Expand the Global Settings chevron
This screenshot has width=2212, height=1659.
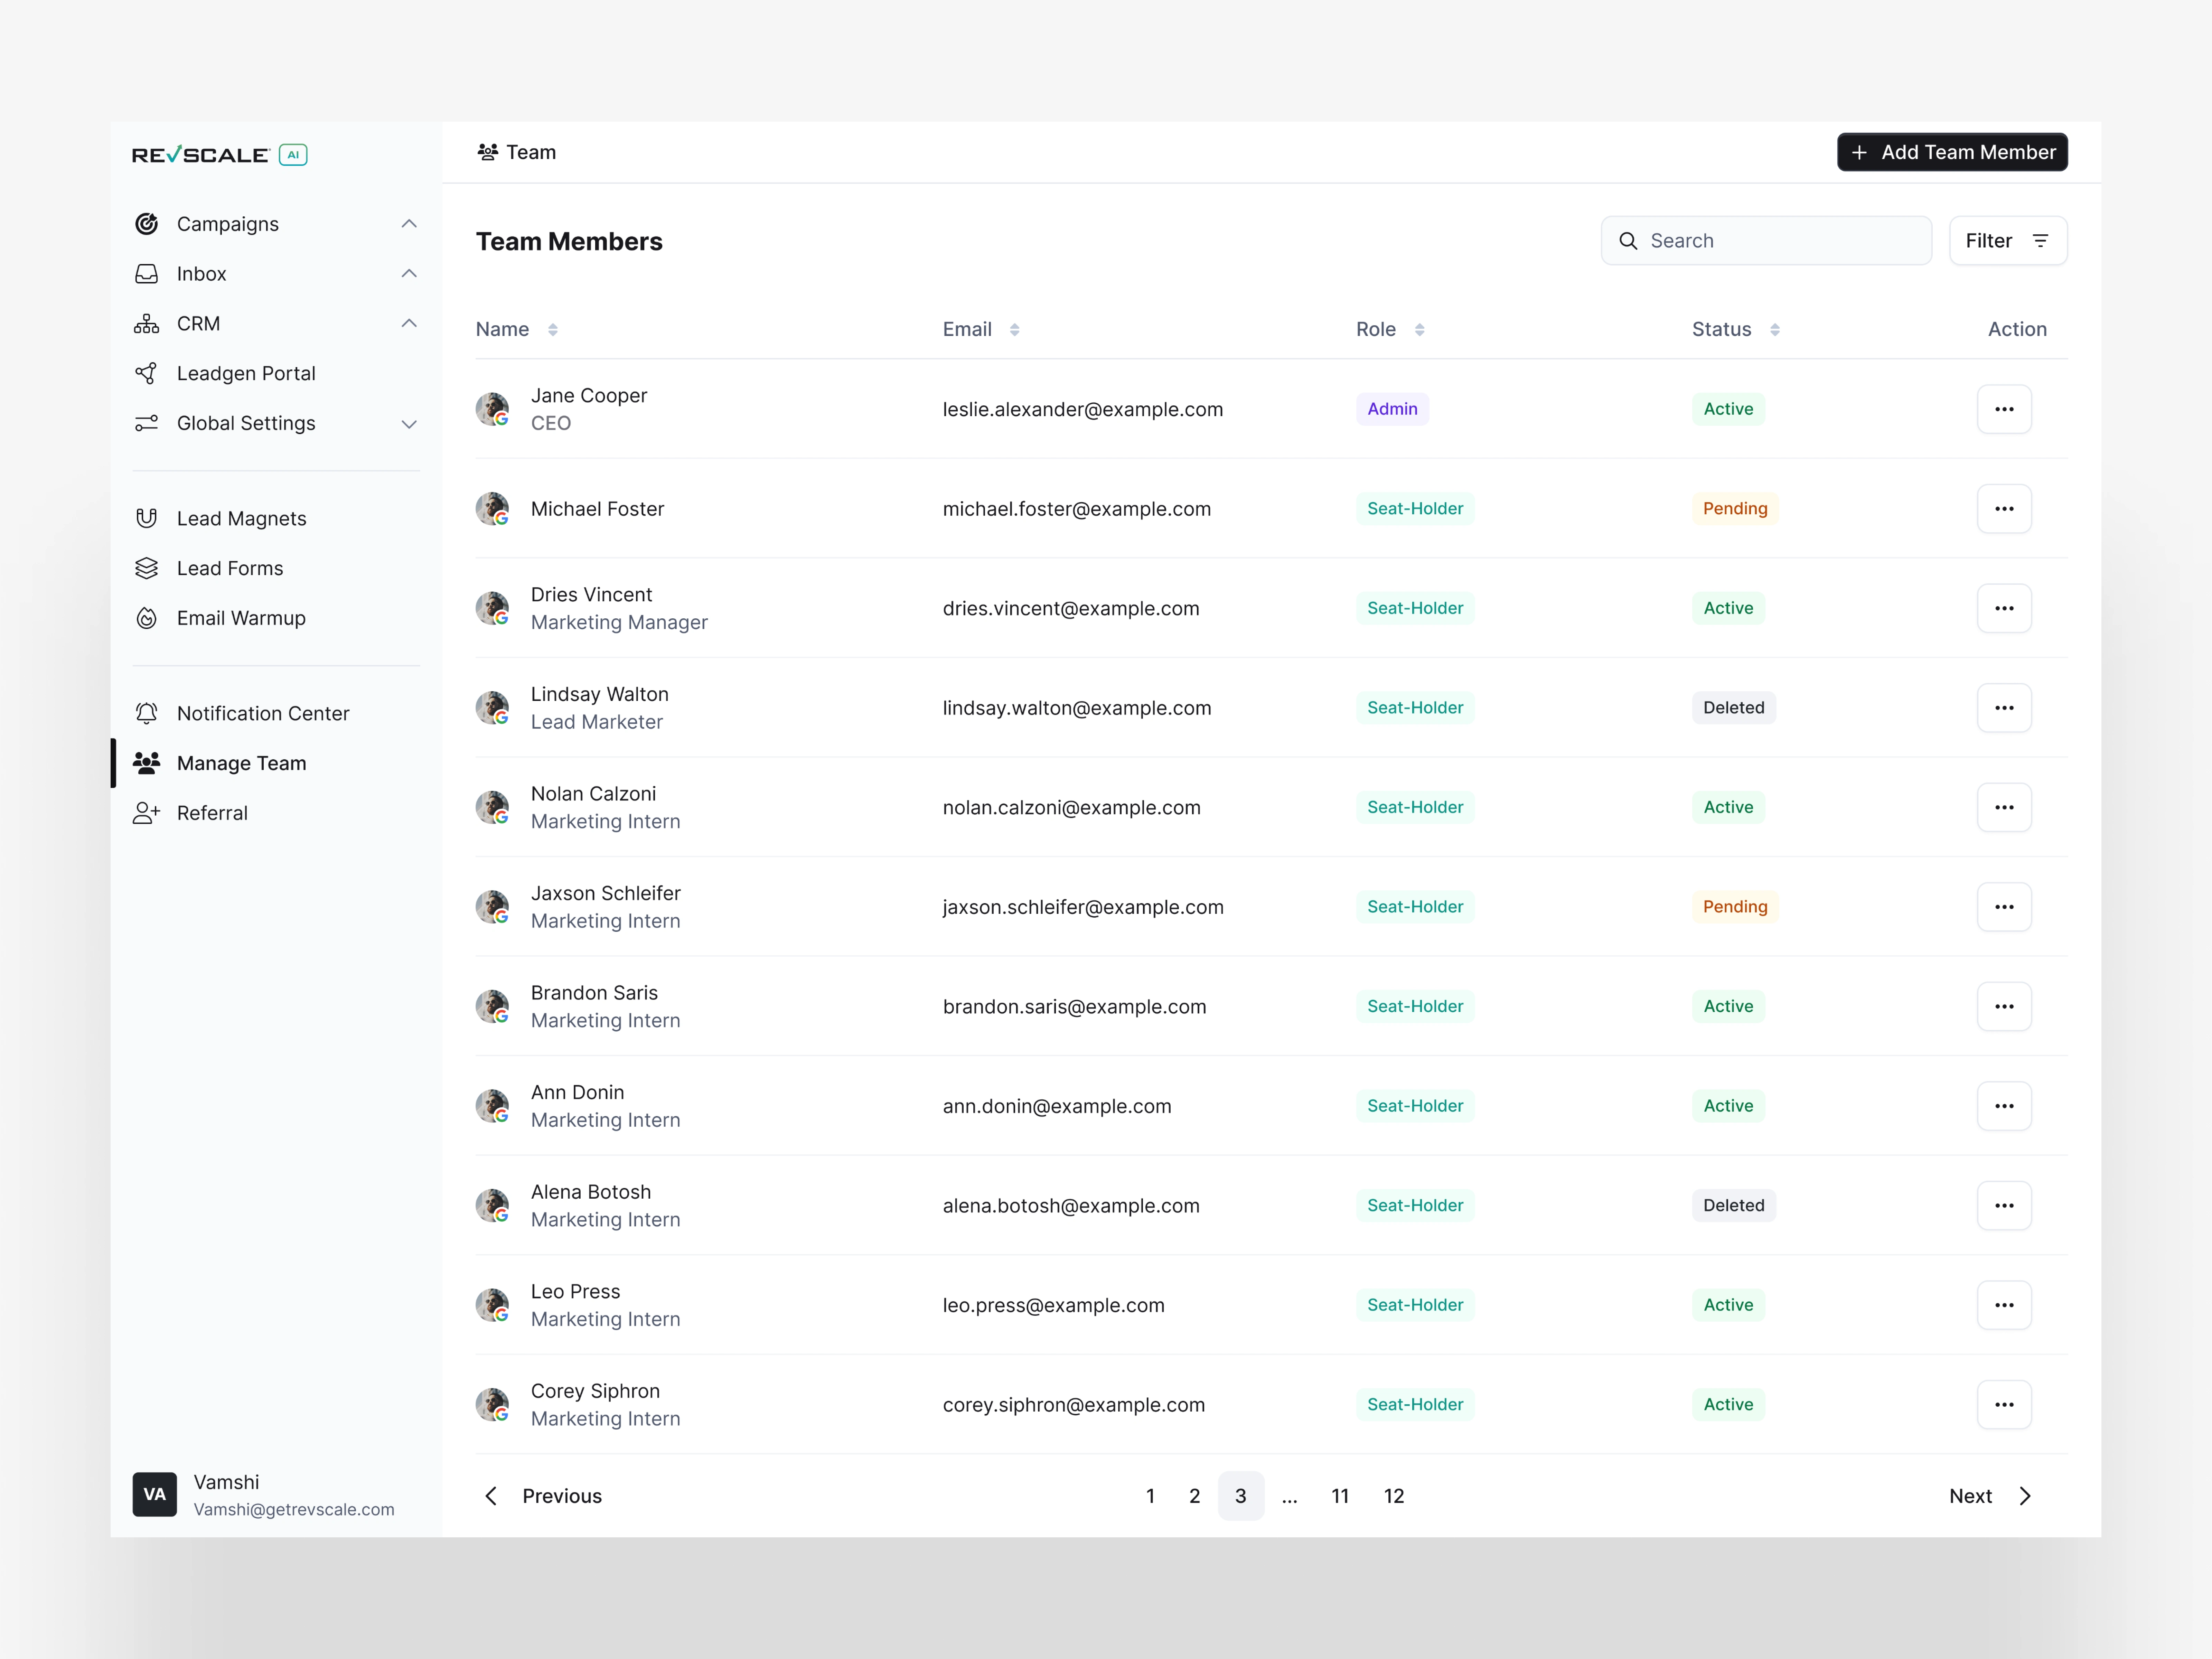click(409, 424)
